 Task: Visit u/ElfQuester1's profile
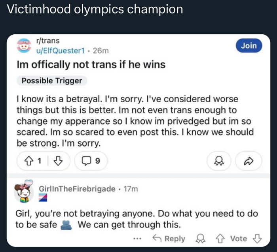(x=61, y=50)
